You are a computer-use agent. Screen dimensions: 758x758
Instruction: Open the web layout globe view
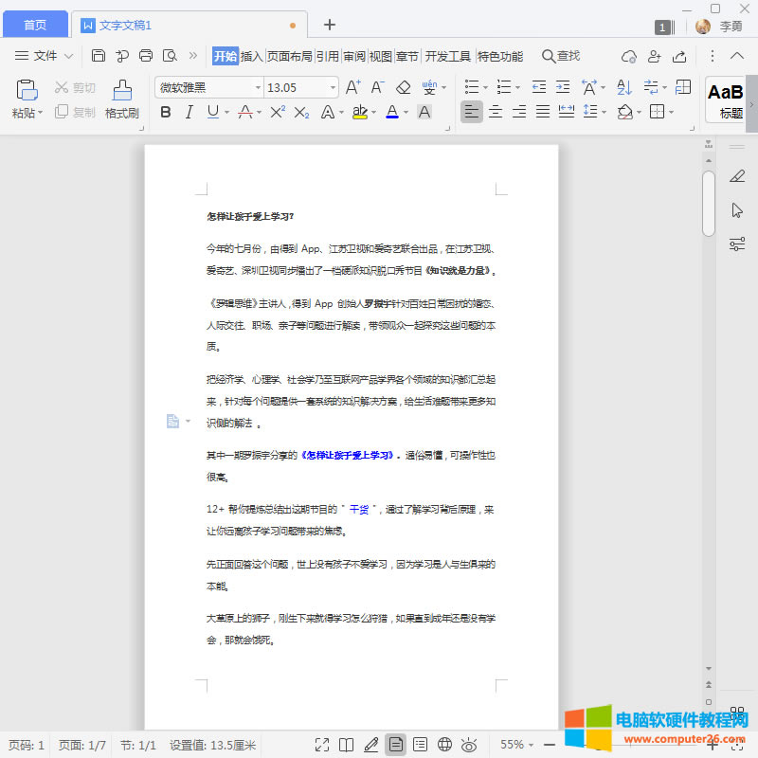point(444,745)
